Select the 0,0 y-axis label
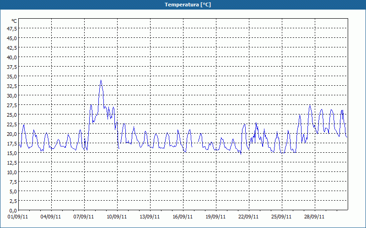The height and width of the screenshot is (228, 366). pyautogui.click(x=13, y=211)
